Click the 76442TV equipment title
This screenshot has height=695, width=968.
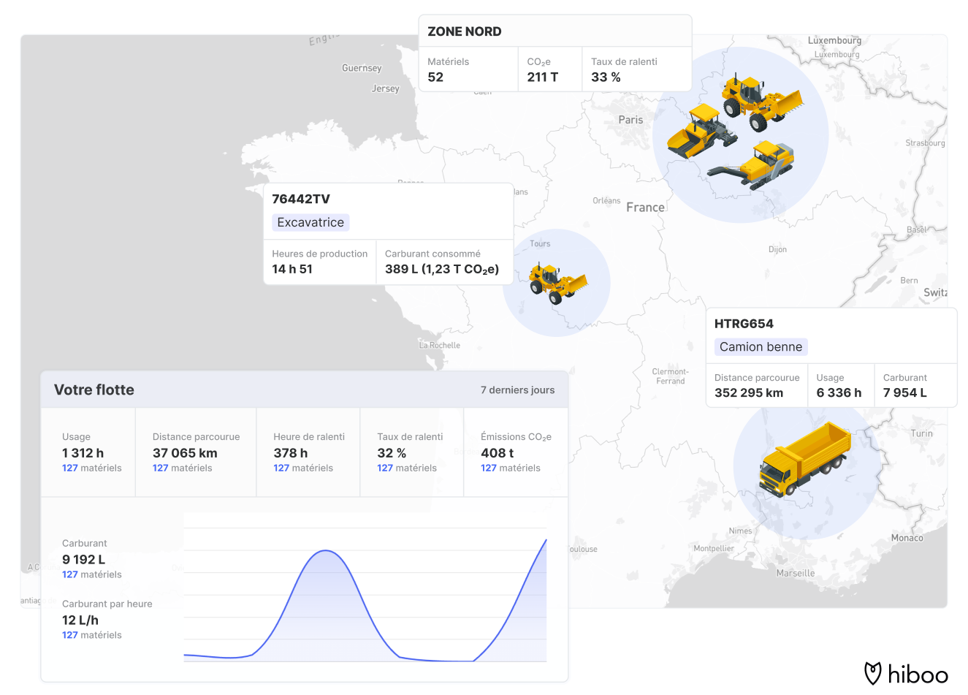[301, 199]
